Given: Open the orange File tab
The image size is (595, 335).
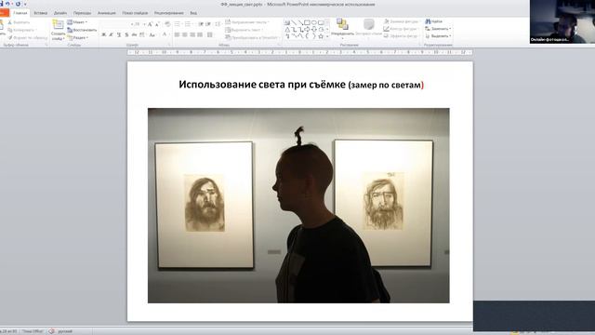Looking at the screenshot, I should pos(4,13).
